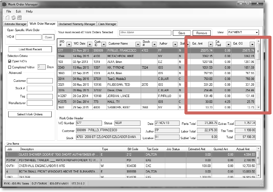This screenshot has width=273, height=192.
Task: Toggle the Open WO's checkbox
Action: (10, 61)
